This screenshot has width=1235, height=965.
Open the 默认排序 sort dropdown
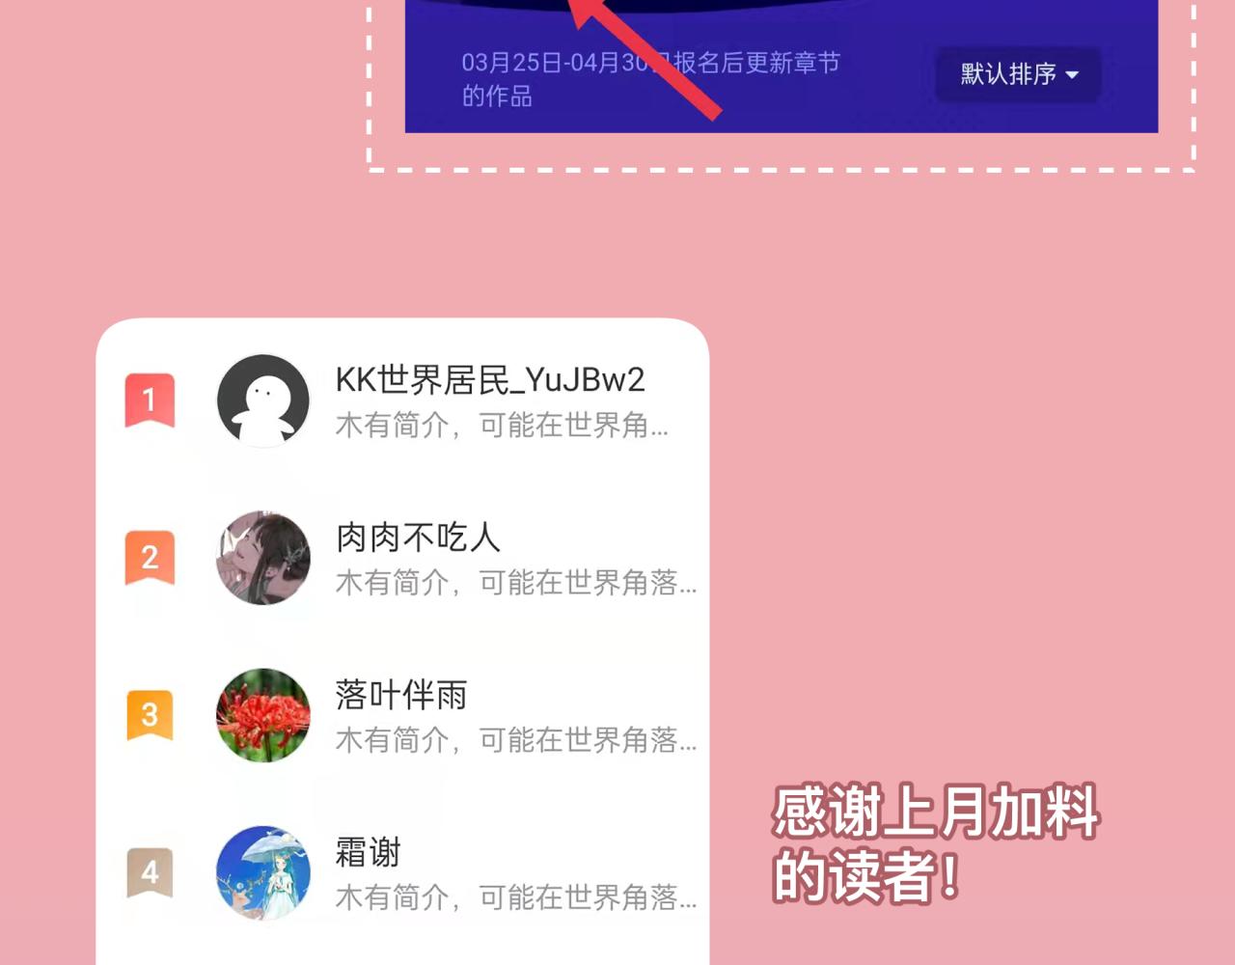[x=1018, y=74]
